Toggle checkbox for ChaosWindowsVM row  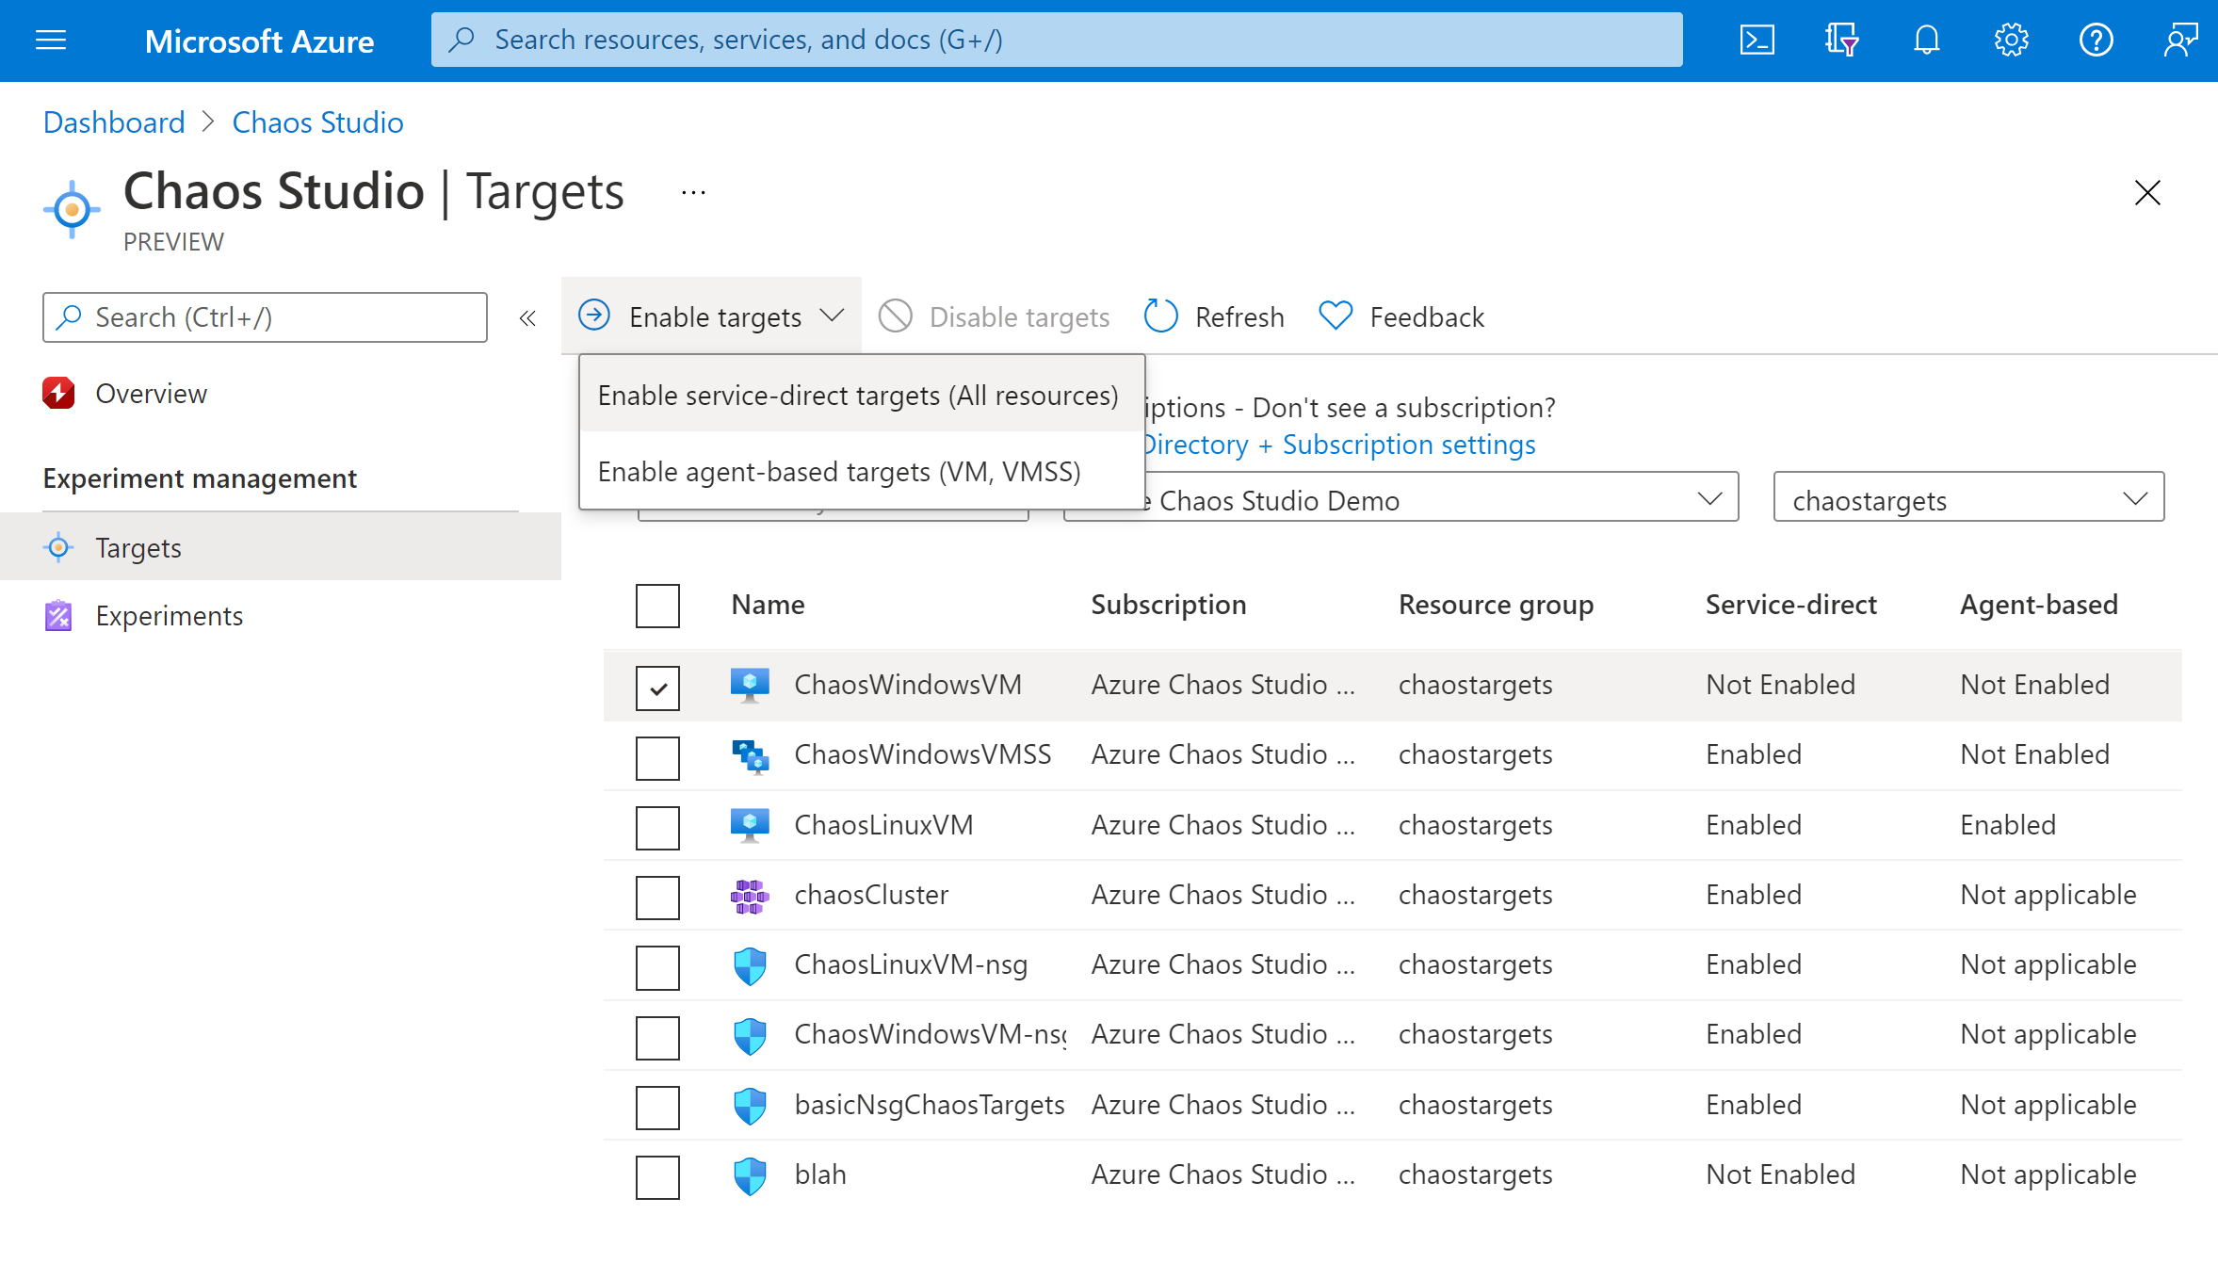658,686
